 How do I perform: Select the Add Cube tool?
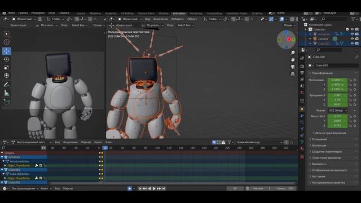6,102
